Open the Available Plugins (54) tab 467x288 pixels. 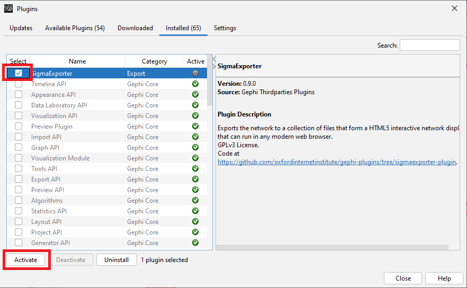[x=75, y=28]
